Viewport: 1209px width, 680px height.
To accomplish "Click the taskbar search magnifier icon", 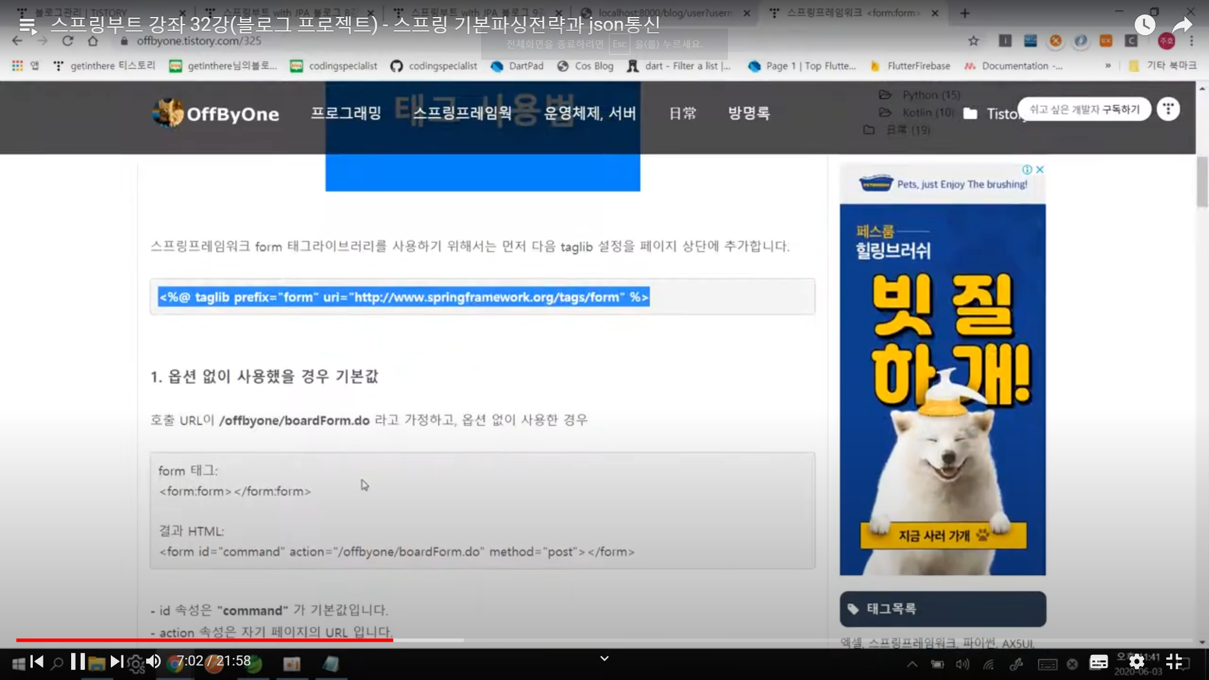I will pyautogui.click(x=57, y=663).
